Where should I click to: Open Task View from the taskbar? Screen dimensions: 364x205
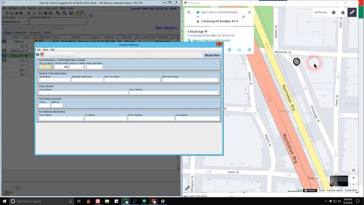point(78,201)
